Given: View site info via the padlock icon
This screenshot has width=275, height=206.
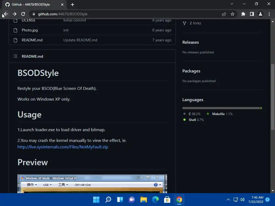Looking at the screenshot, I should (34, 14).
